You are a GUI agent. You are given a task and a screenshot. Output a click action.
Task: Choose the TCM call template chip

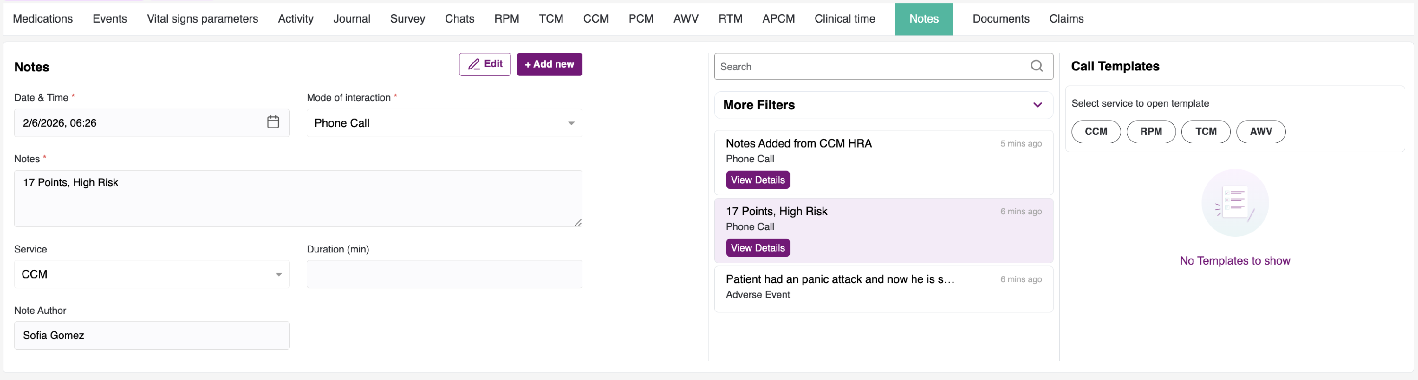coord(1205,131)
